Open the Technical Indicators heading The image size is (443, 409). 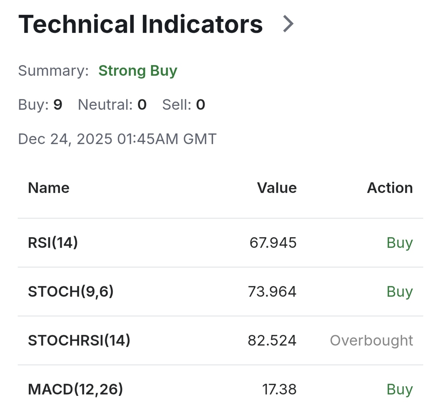click(141, 24)
